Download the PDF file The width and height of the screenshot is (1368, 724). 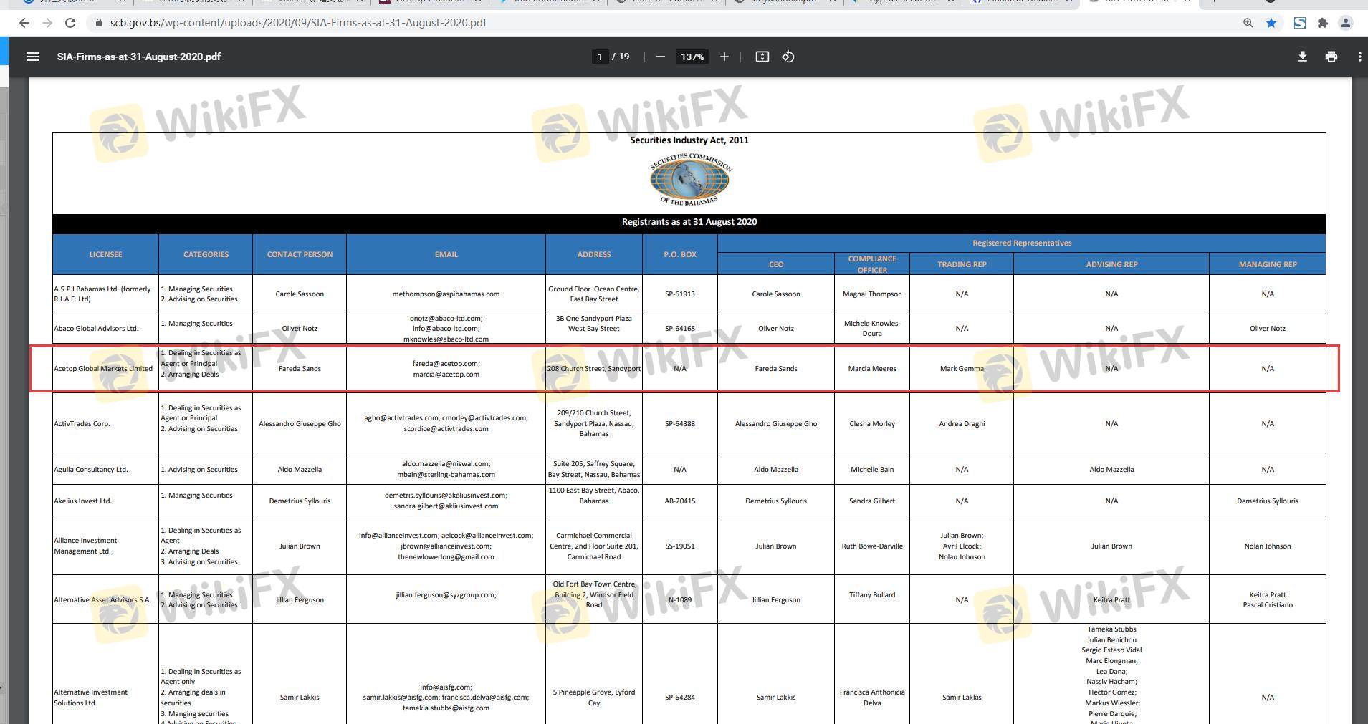tap(1303, 57)
